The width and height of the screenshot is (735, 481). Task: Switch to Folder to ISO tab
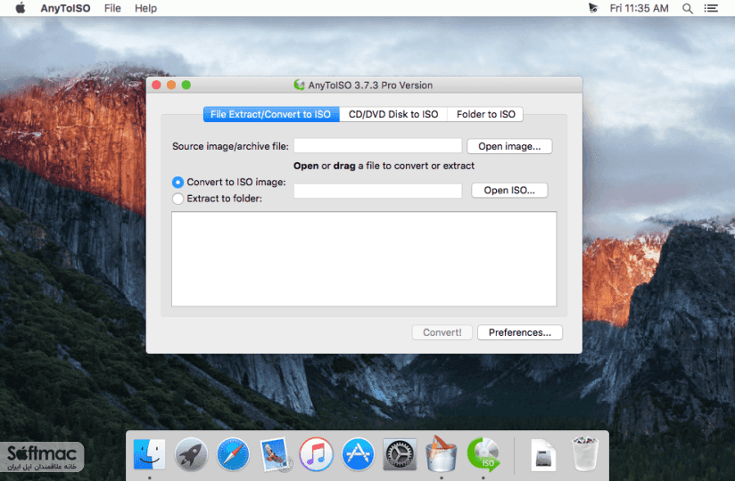pos(485,114)
